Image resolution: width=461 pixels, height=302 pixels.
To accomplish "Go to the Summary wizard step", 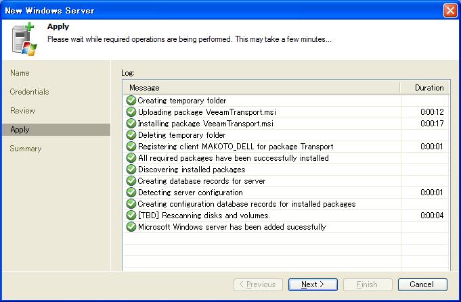I will (26, 149).
